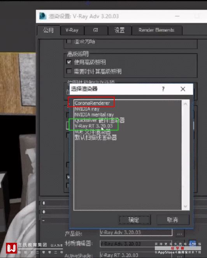
Task: Expand the second collapsed plus rollout
Action: coord(44,212)
